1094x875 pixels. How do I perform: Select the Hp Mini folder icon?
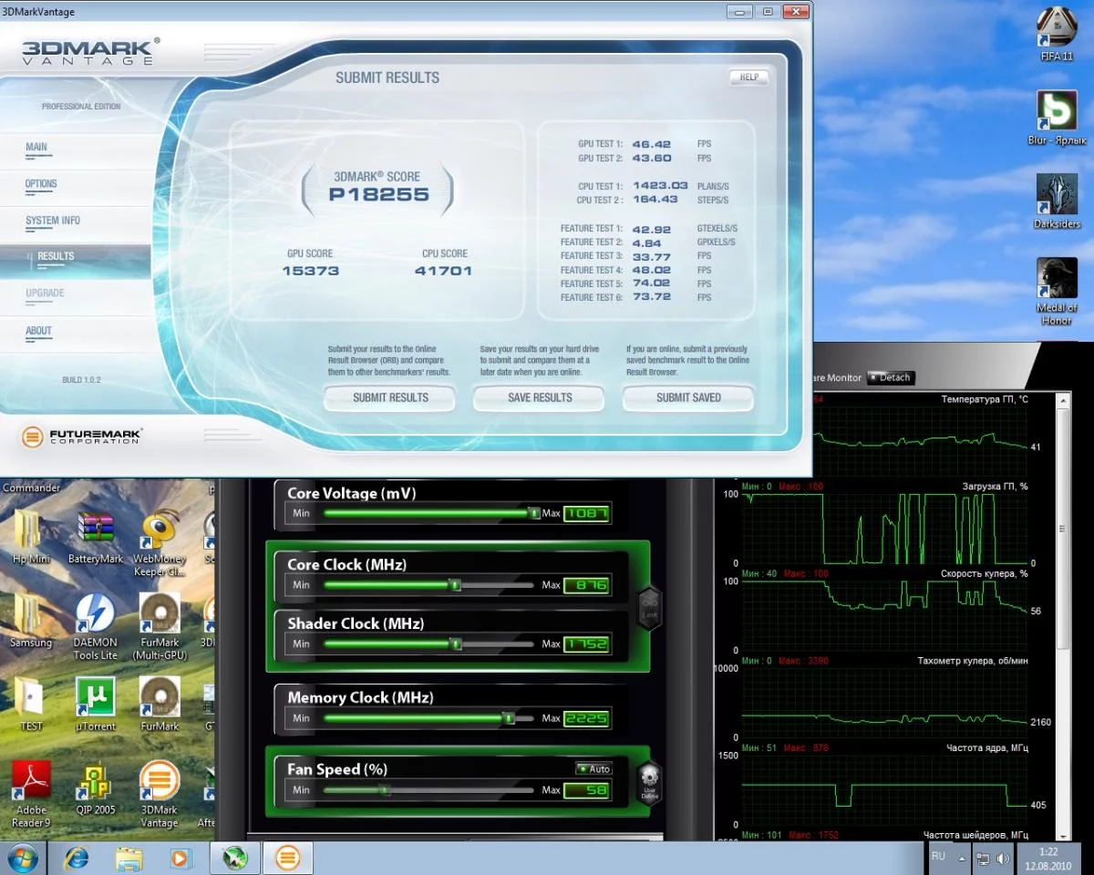[x=31, y=538]
